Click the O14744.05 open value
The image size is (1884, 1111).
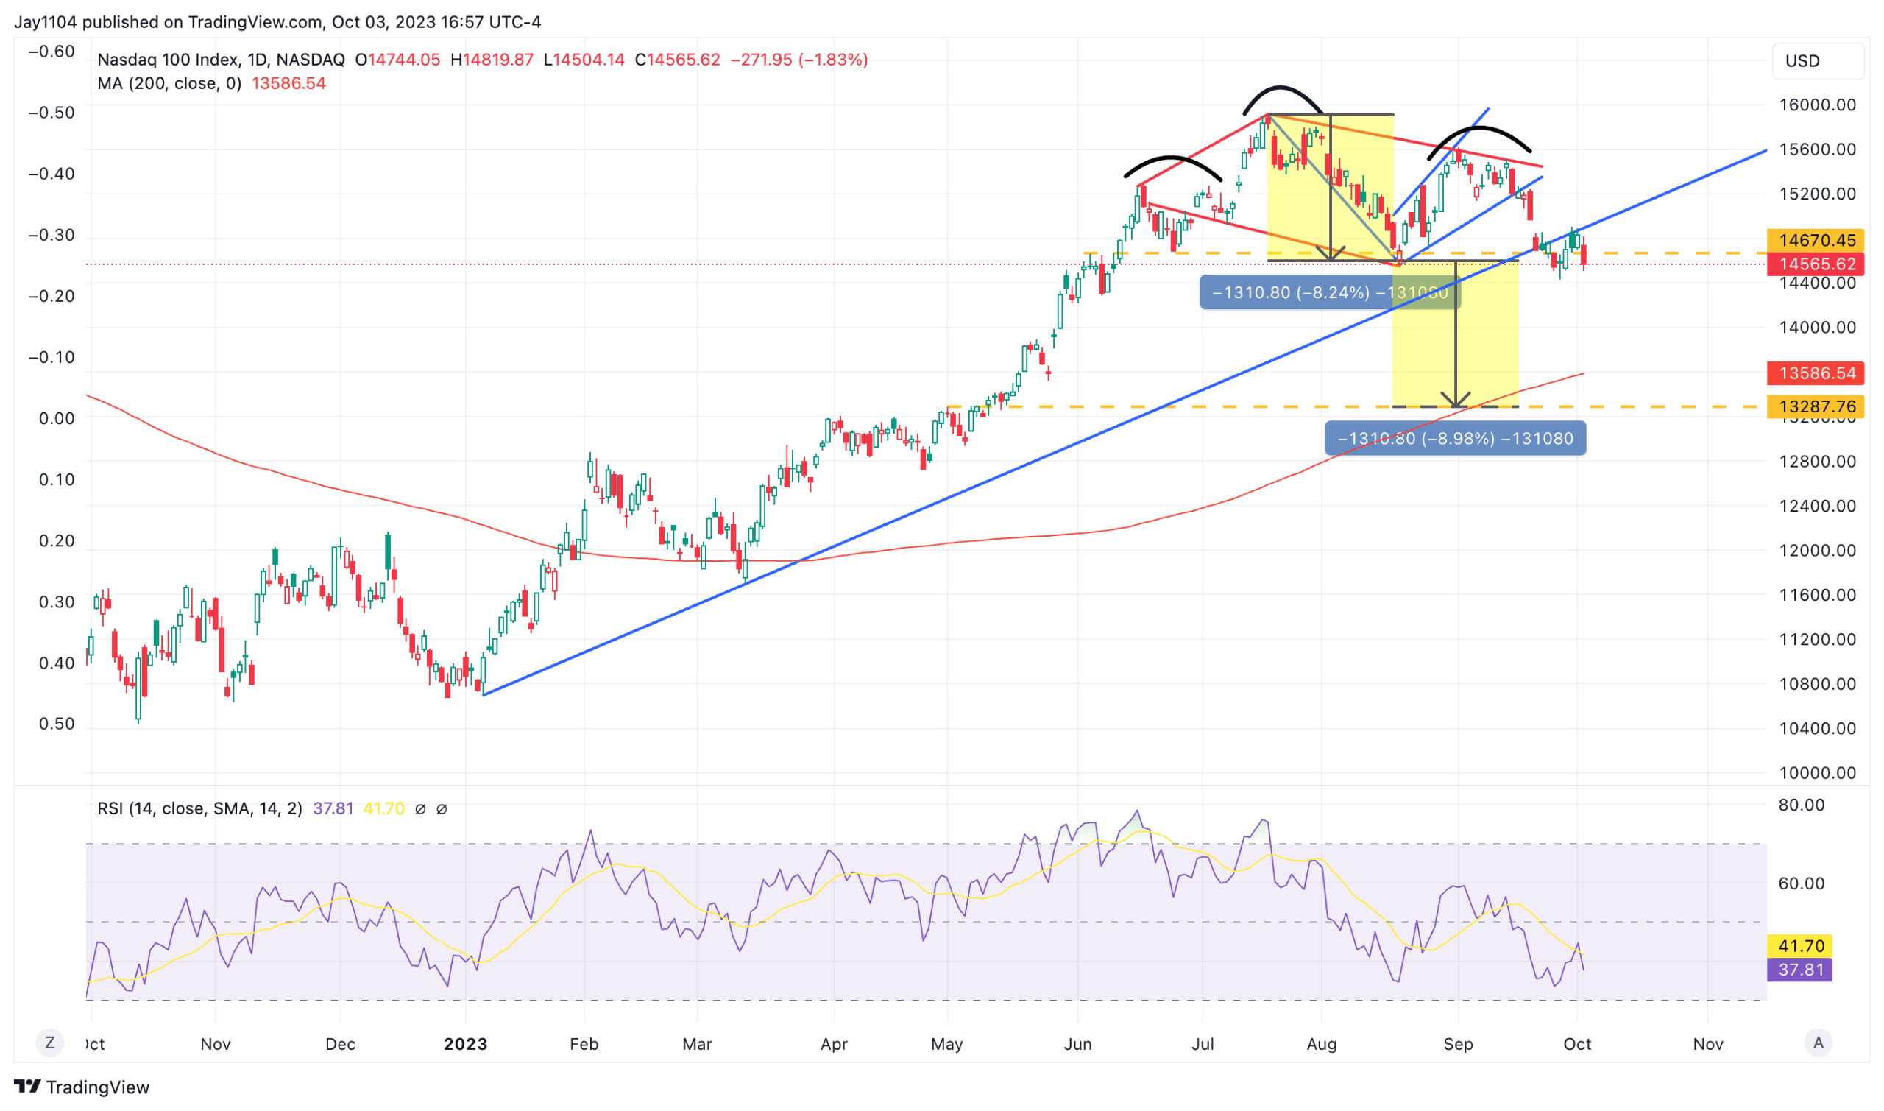397,59
